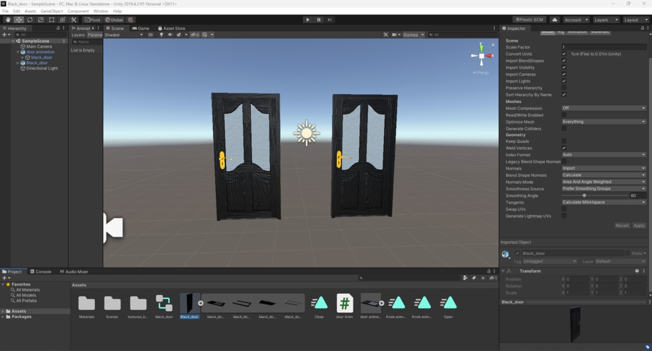The image size is (652, 351).
Task: Click the favorites star icon in Project panel
Action: (483, 278)
